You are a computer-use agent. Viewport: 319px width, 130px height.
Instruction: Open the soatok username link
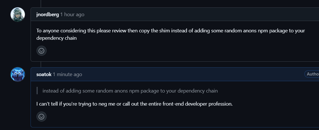tap(44, 74)
